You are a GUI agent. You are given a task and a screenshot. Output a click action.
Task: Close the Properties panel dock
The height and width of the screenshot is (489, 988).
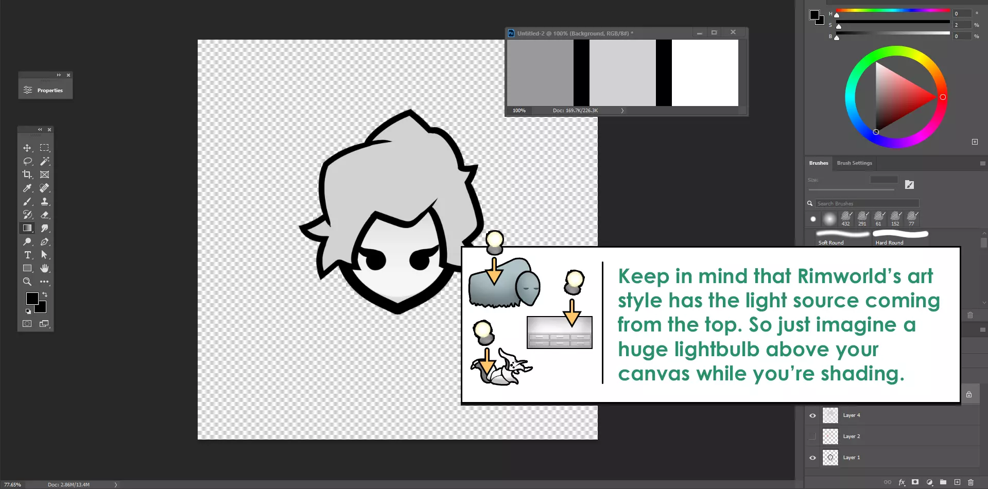pos(68,75)
